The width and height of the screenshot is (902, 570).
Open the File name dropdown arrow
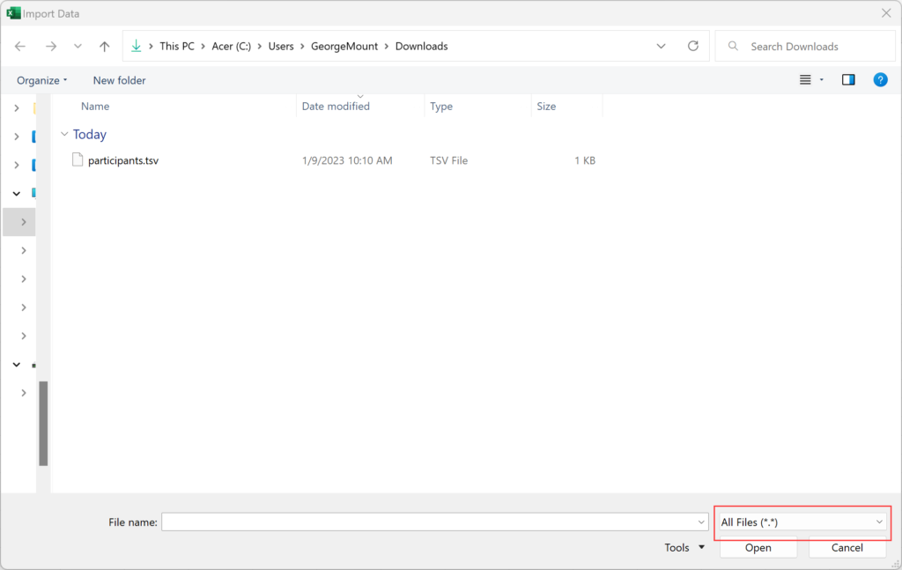click(x=701, y=522)
